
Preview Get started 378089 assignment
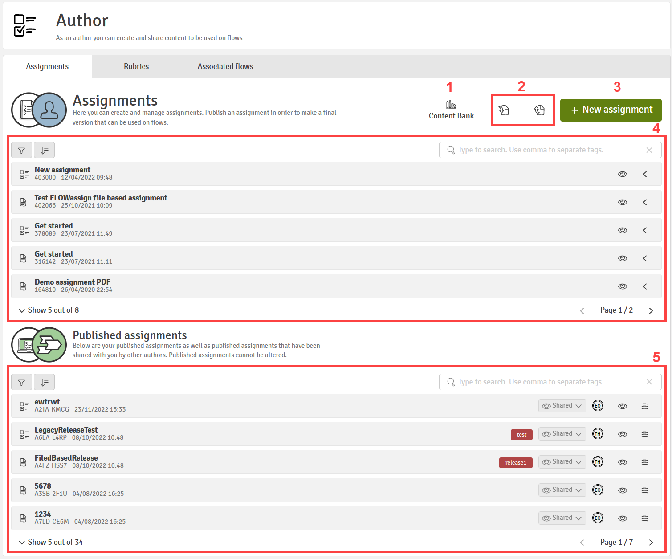tap(623, 230)
